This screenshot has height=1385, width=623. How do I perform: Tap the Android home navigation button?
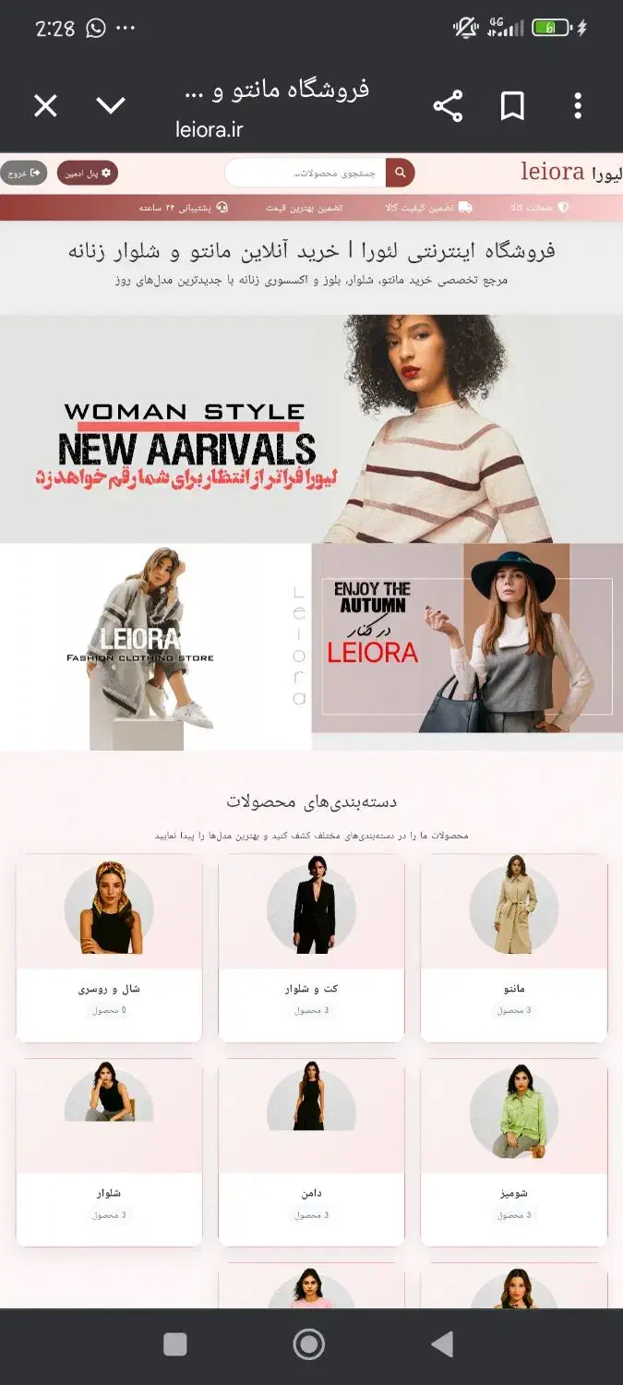(x=309, y=1344)
